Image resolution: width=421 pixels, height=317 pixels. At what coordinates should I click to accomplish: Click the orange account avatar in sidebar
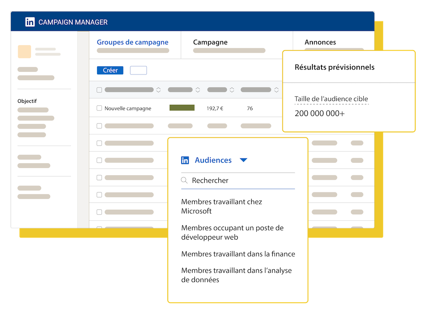point(24,52)
